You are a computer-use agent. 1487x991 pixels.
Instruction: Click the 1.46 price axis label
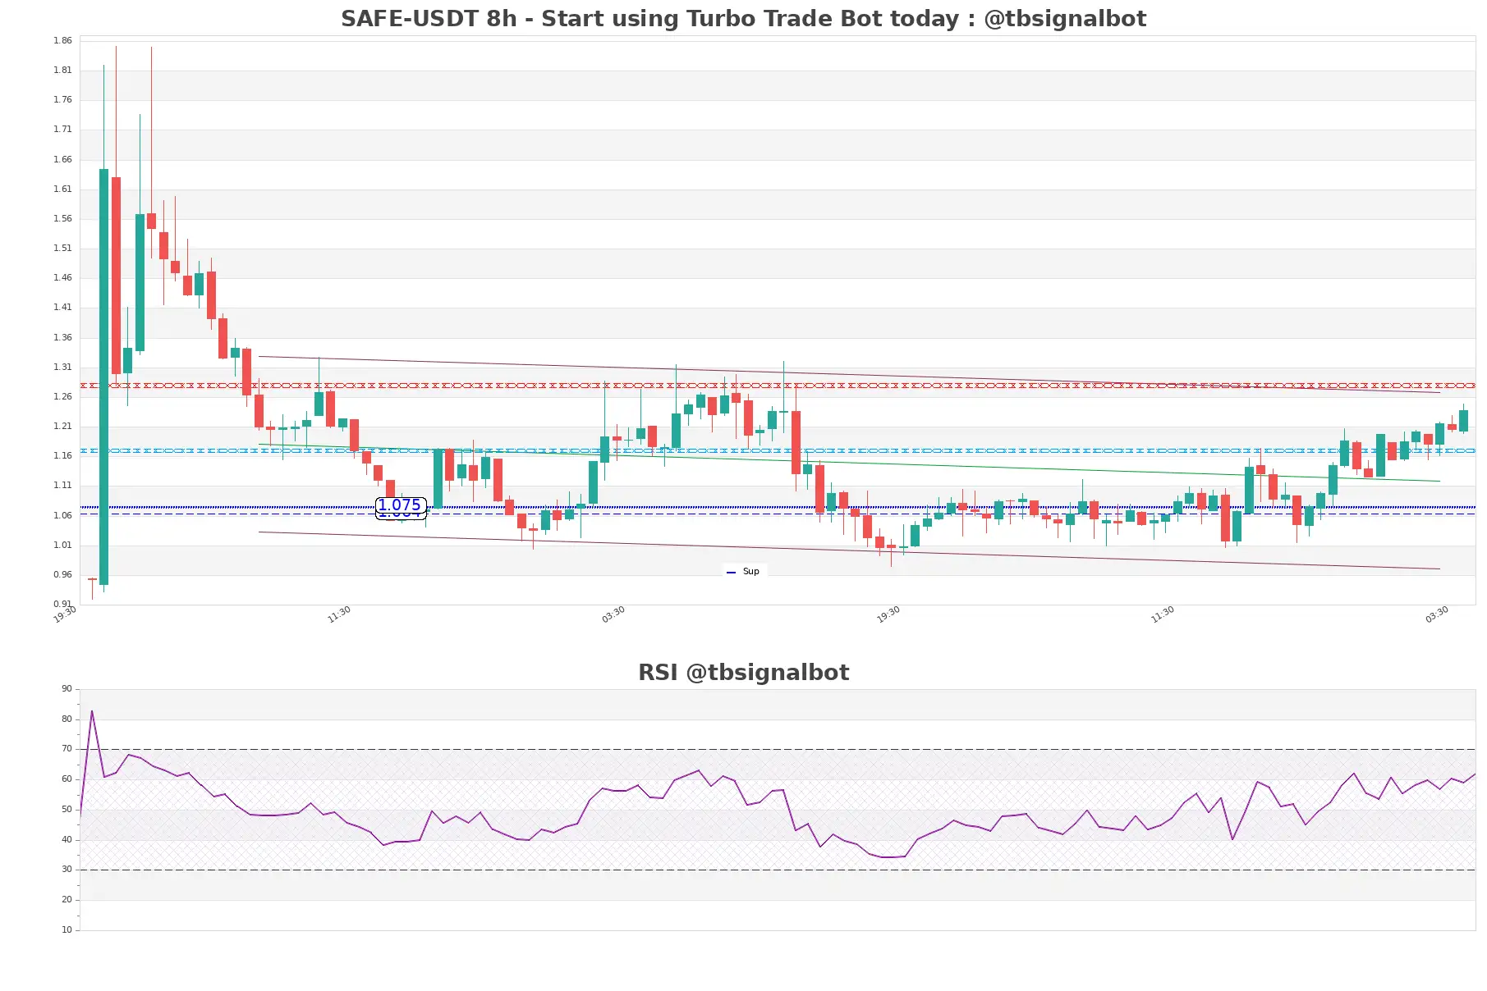tap(62, 277)
